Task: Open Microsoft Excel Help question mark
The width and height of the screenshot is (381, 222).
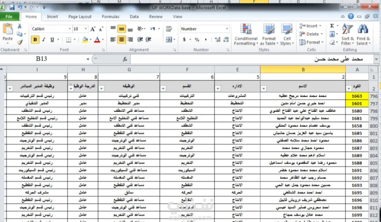Action: [x=351, y=16]
